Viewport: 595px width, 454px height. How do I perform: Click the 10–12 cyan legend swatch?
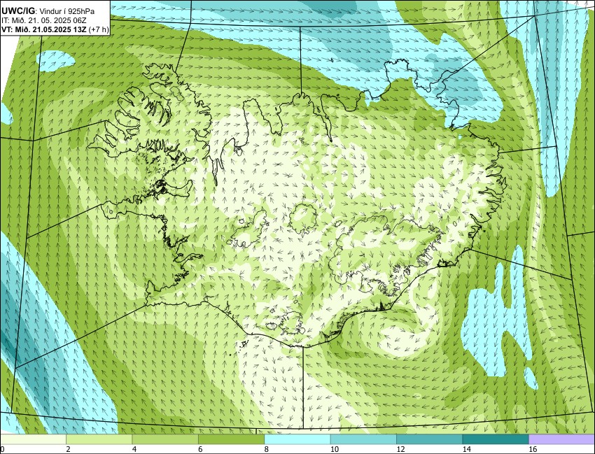pos(363,439)
